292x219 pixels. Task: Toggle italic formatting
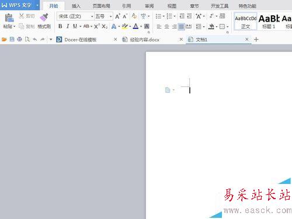[x=68, y=26]
